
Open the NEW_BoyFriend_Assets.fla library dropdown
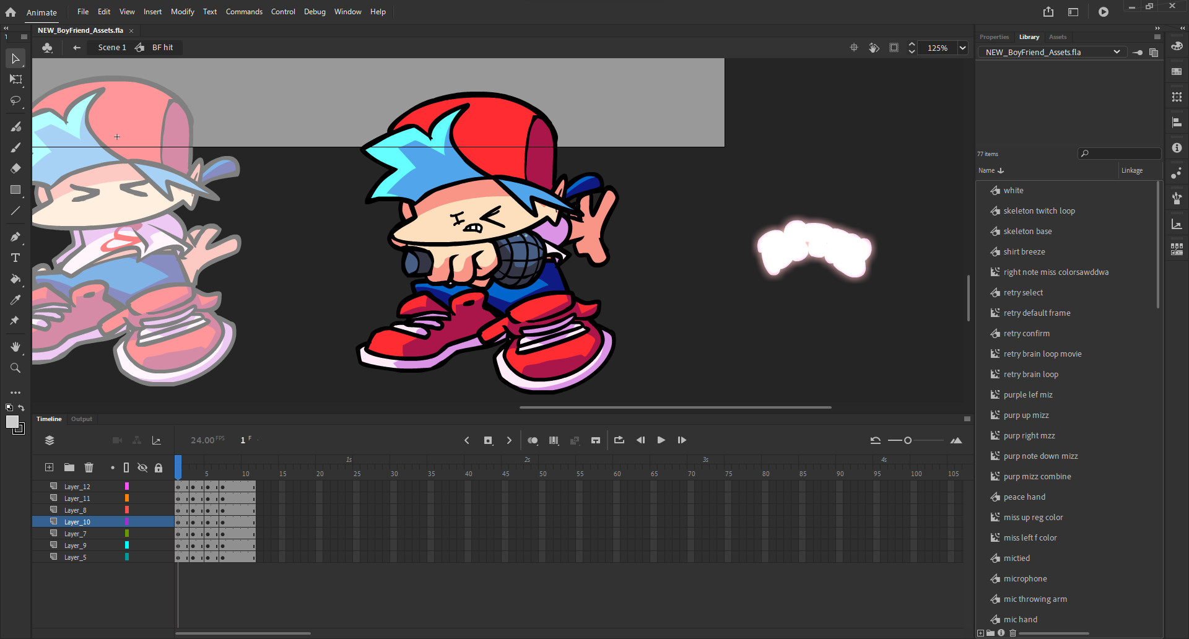[x=1117, y=52]
